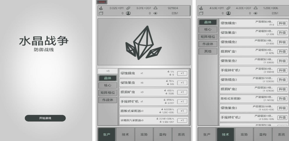Open 攻势 tab in production screen bottom bar

tap(144, 135)
